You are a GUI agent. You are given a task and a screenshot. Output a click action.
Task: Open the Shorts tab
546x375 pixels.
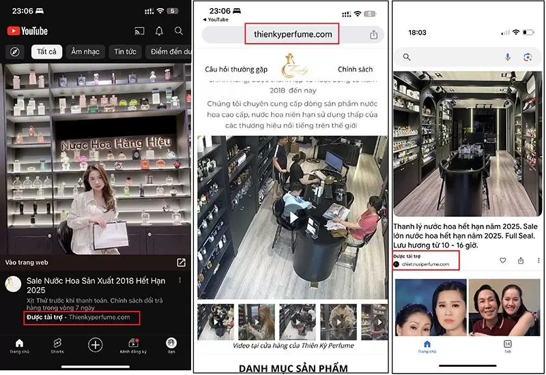57,346
